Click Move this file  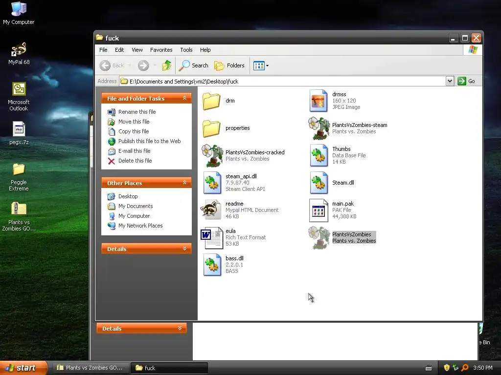[x=134, y=122]
